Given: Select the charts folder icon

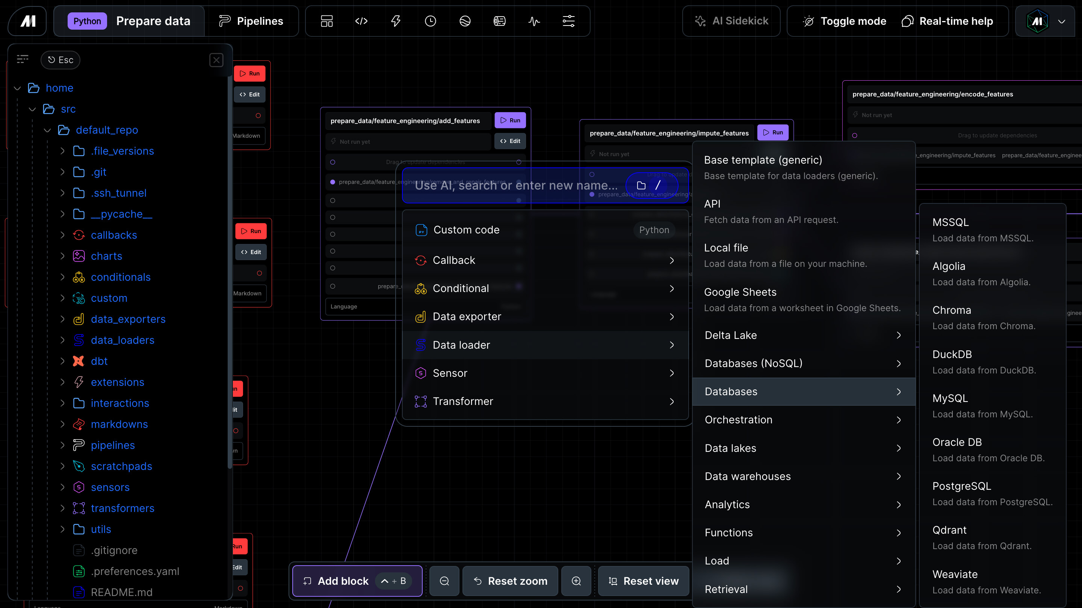Looking at the screenshot, I should click(79, 256).
